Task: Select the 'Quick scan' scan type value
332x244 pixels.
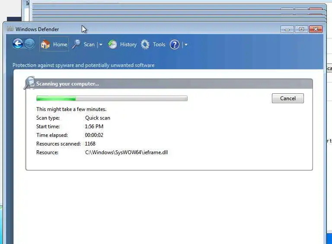Action: (x=98, y=118)
